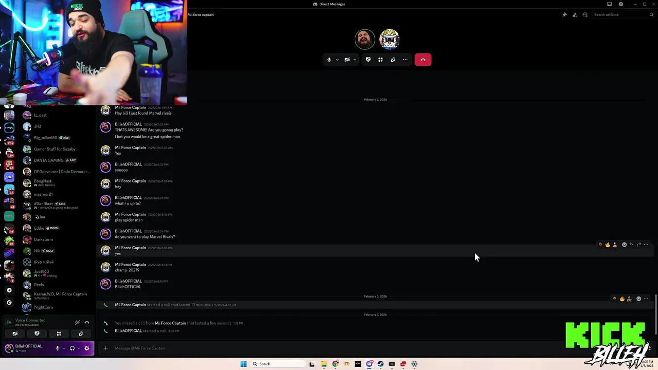Expand output device menu in user panel
Viewport: 658px width, 370px height.
tap(78, 348)
